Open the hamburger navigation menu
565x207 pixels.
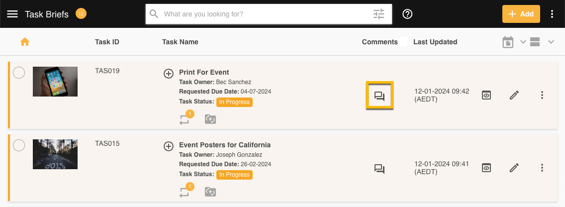tap(12, 14)
